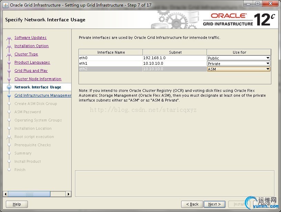Open the Cluster Type step

26,54
